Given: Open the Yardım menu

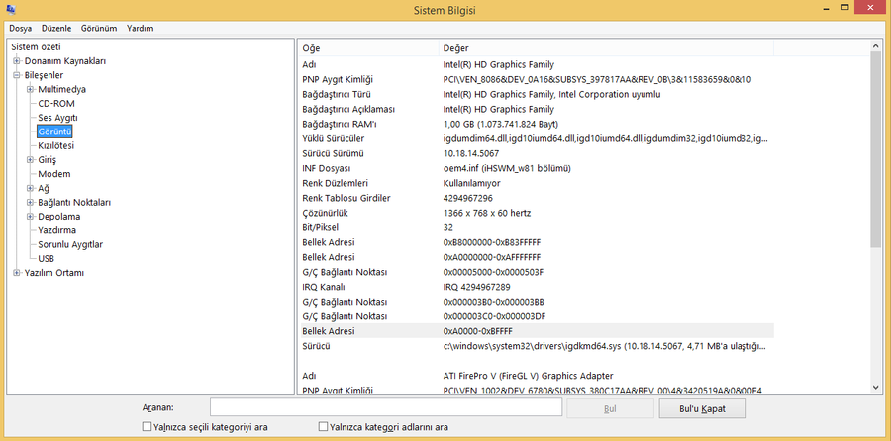Looking at the screenshot, I should (141, 29).
